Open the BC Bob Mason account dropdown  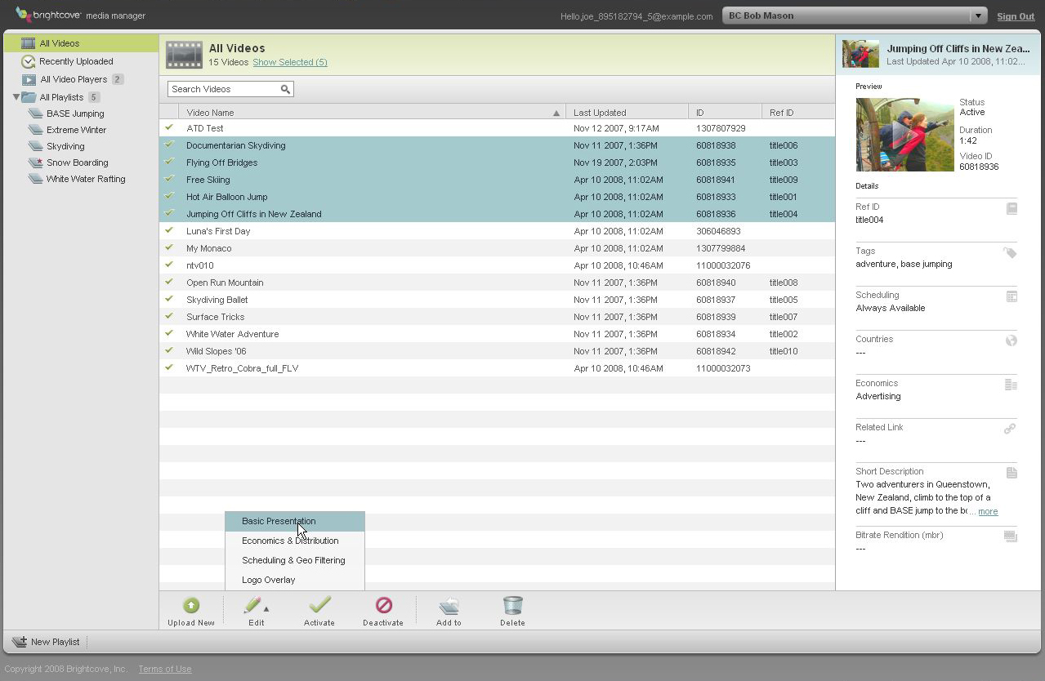coord(977,16)
